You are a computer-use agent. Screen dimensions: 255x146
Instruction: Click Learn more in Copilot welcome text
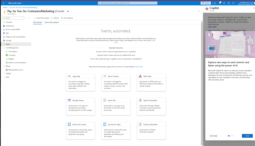pyautogui.click(x=212, y=26)
